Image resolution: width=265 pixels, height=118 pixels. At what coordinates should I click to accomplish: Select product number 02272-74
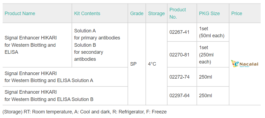[x=179, y=77]
